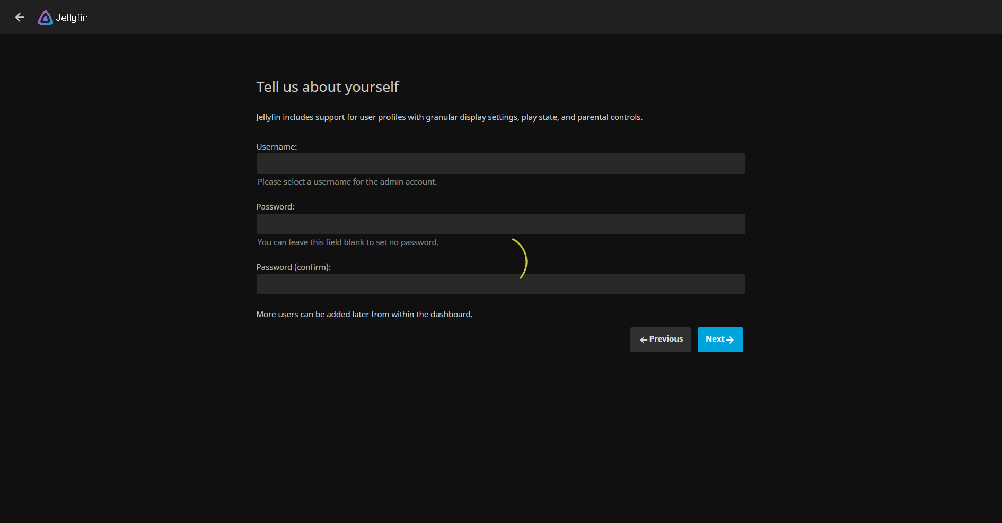Click the left arrow inside the Previous button
The width and height of the screenshot is (1002, 523).
point(644,339)
